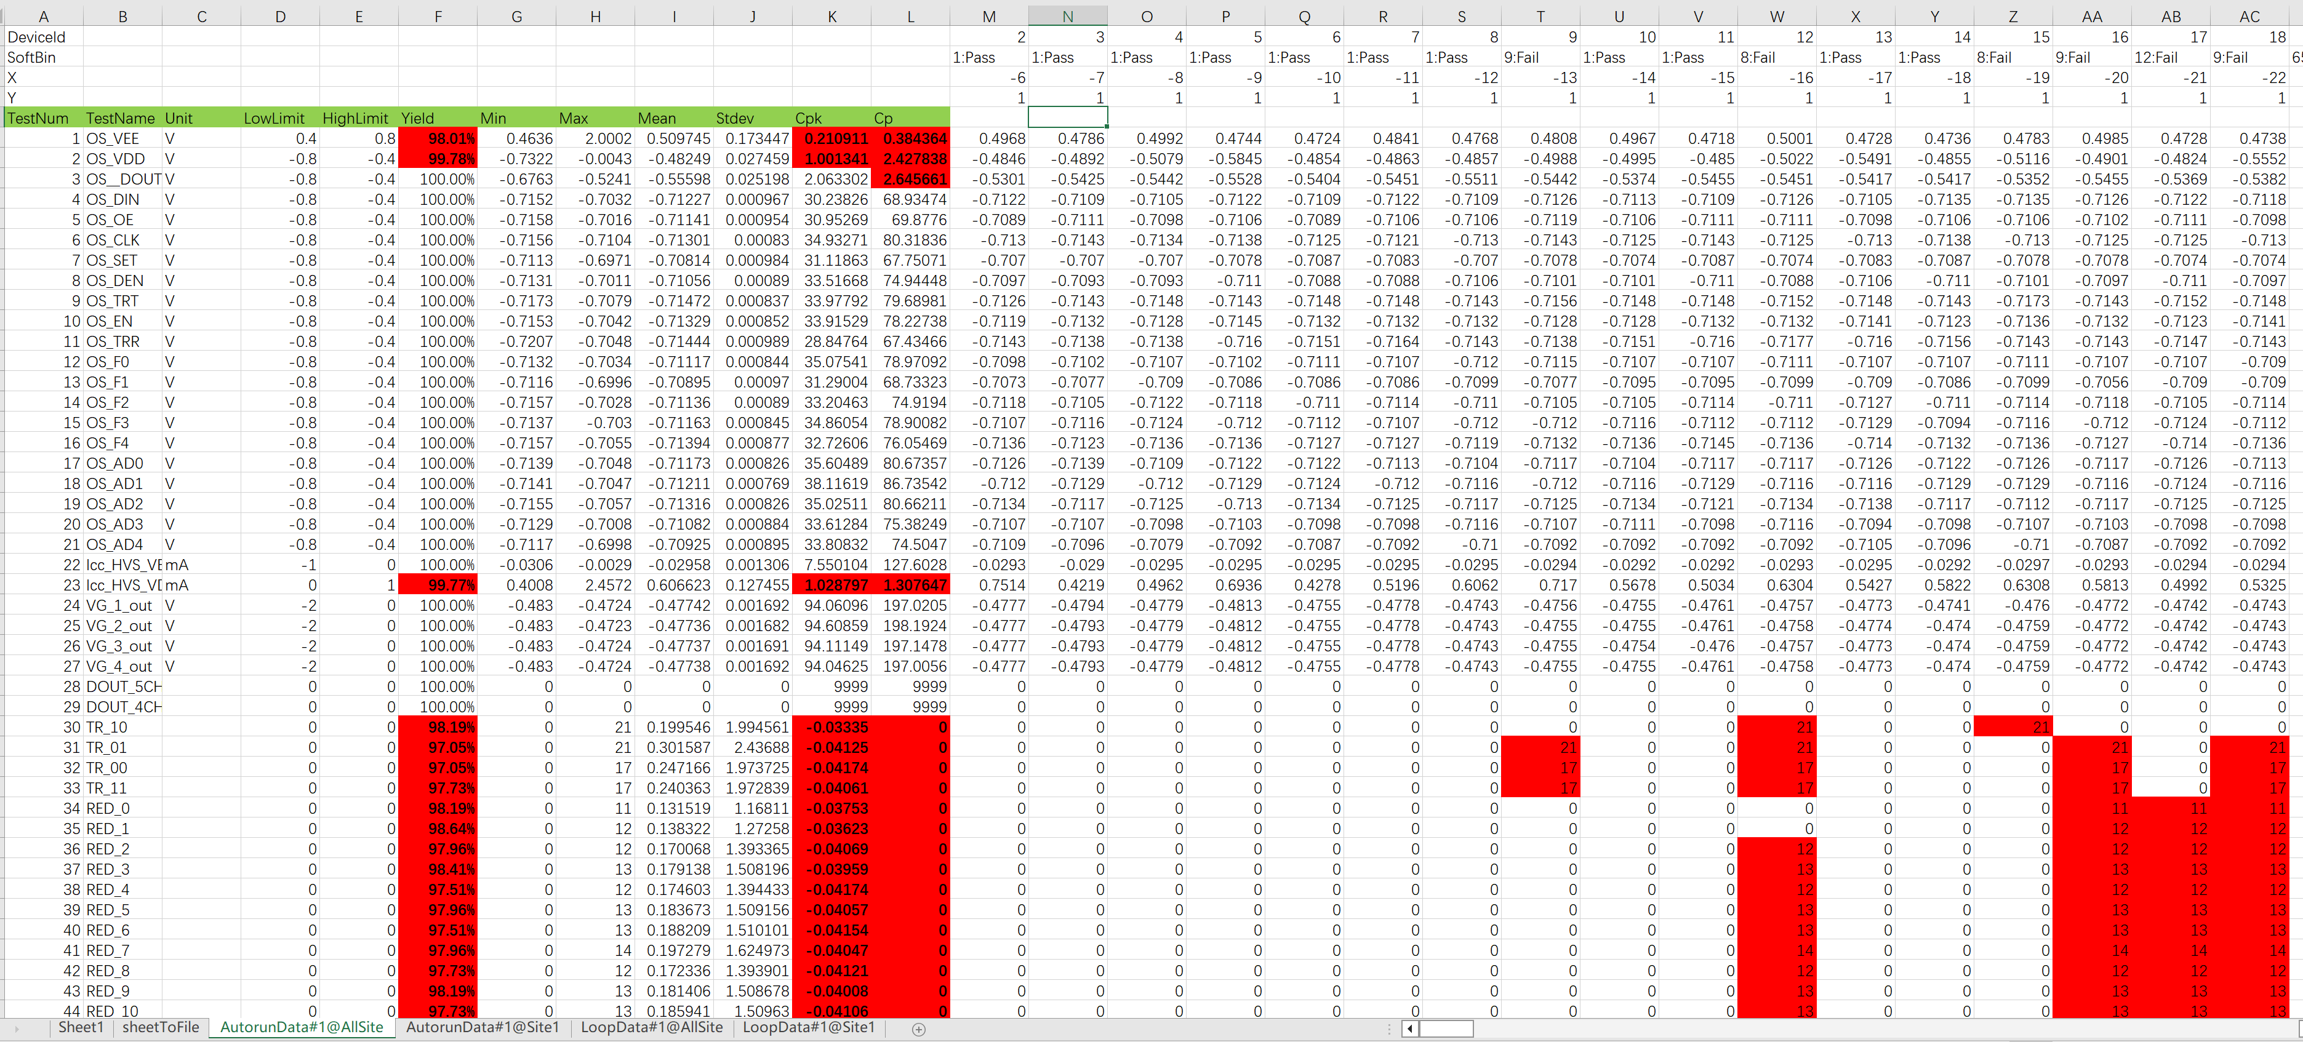
Task: Open the AutorunData#1@Site1 sheet tab
Action: tap(483, 1028)
